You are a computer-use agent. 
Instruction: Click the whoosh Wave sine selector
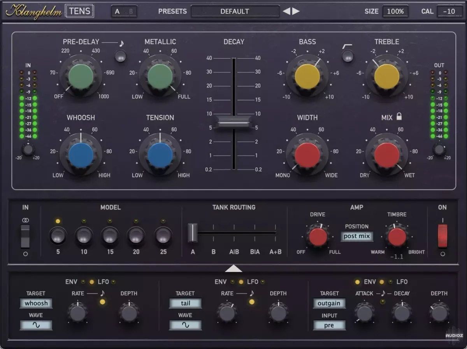tap(36, 325)
